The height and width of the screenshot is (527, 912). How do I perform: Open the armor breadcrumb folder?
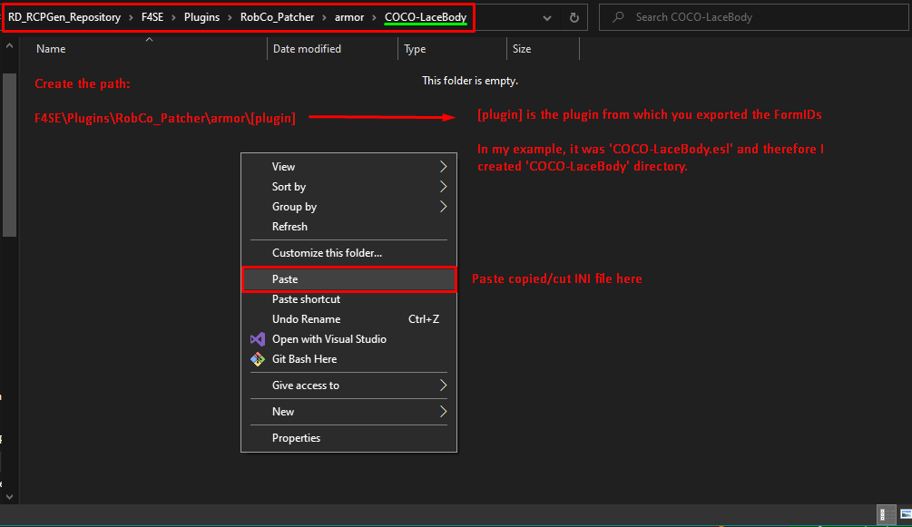pyautogui.click(x=349, y=17)
